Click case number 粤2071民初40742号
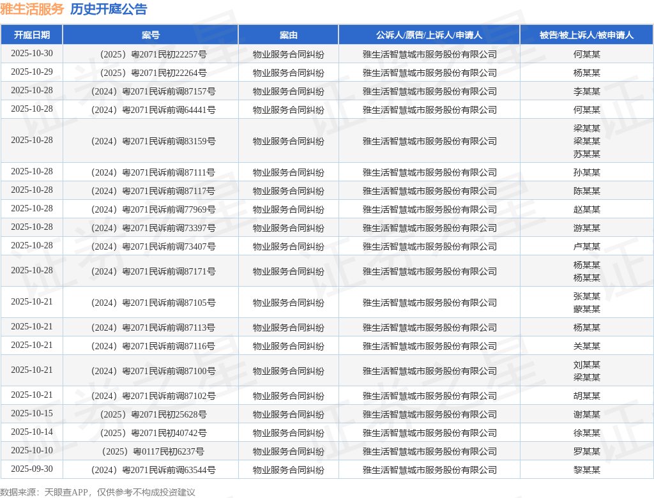 tap(169, 433)
